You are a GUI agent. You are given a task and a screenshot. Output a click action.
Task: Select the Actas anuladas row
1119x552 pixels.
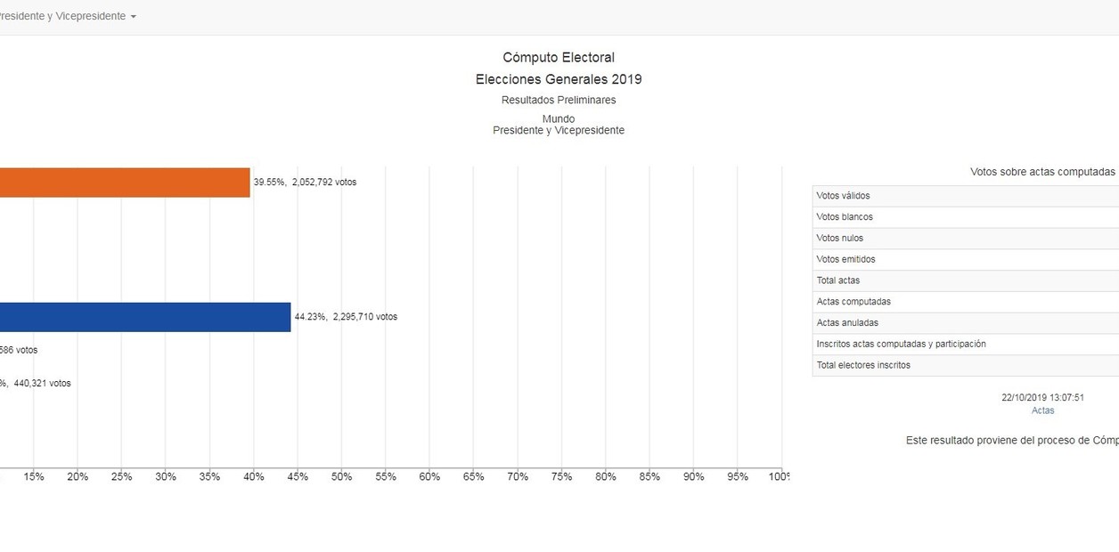click(x=966, y=323)
